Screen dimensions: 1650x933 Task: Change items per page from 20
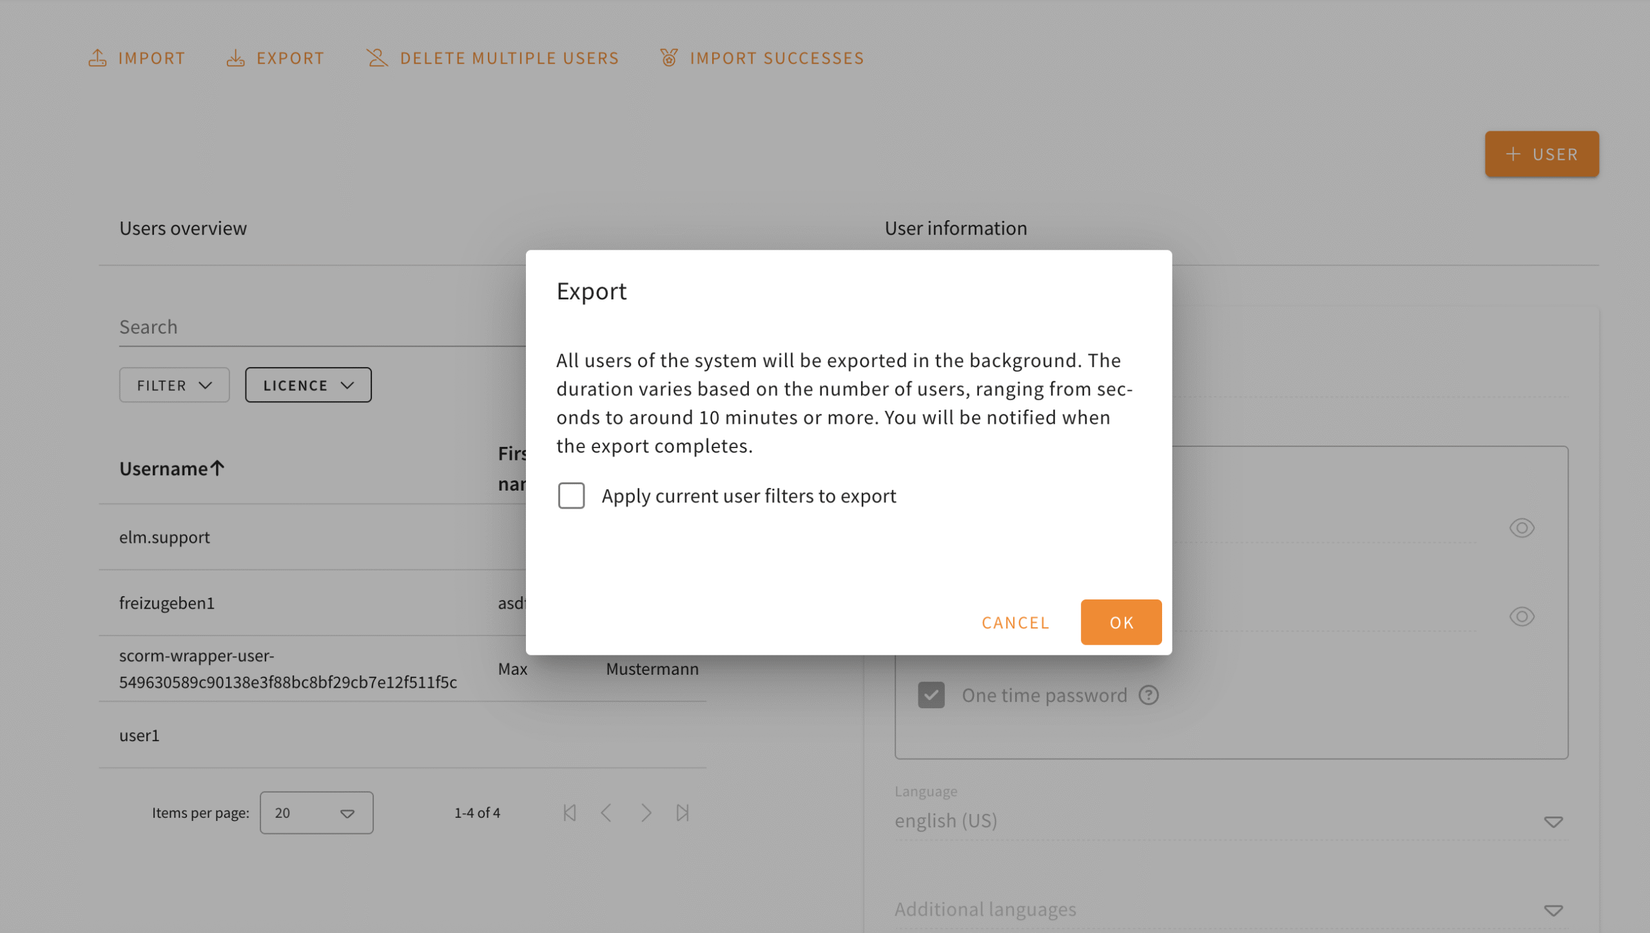pyautogui.click(x=316, y=812)
